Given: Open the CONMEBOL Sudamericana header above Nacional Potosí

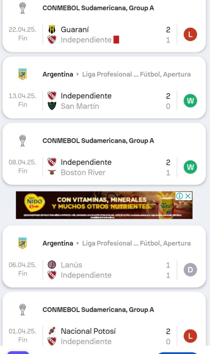Looking at the screenshot, I should 98,310.
